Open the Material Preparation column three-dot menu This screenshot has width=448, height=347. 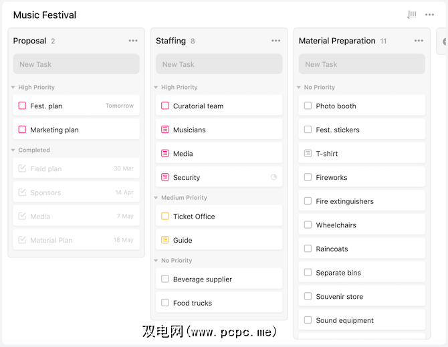419,41
